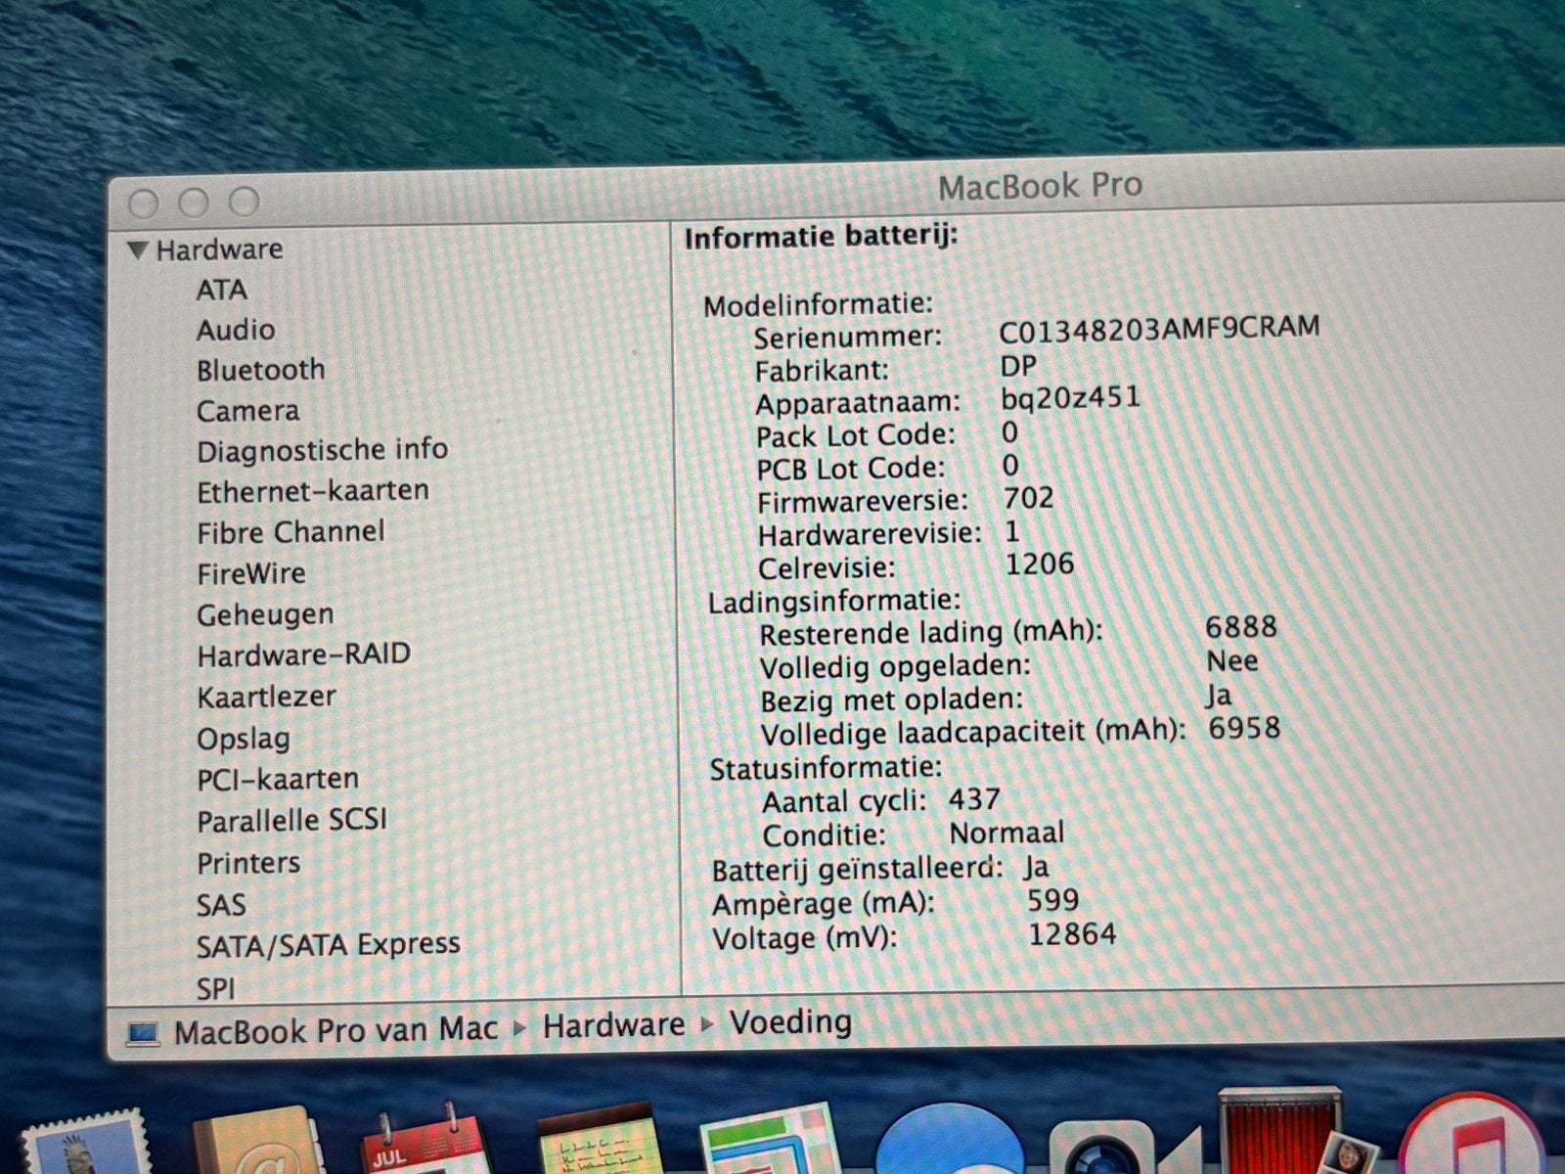Click the Conditie value Normaal
Image resolution: width=1565 pixels, height=1174 pixels.
pos(1006,834)
